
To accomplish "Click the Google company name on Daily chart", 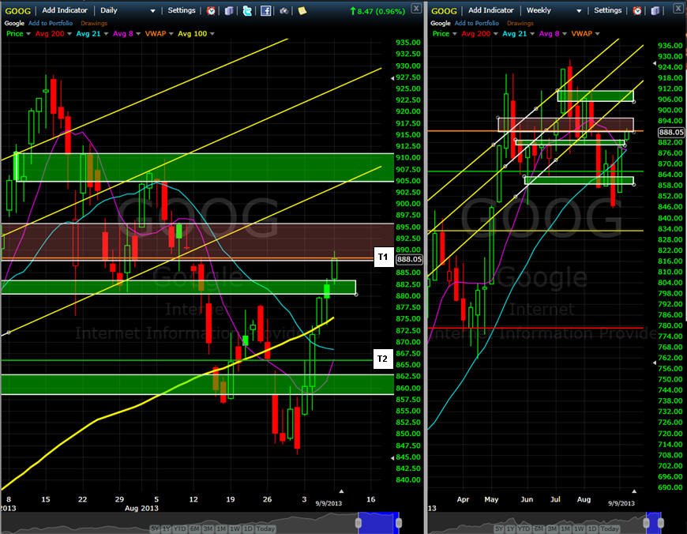I will [14, 23].
